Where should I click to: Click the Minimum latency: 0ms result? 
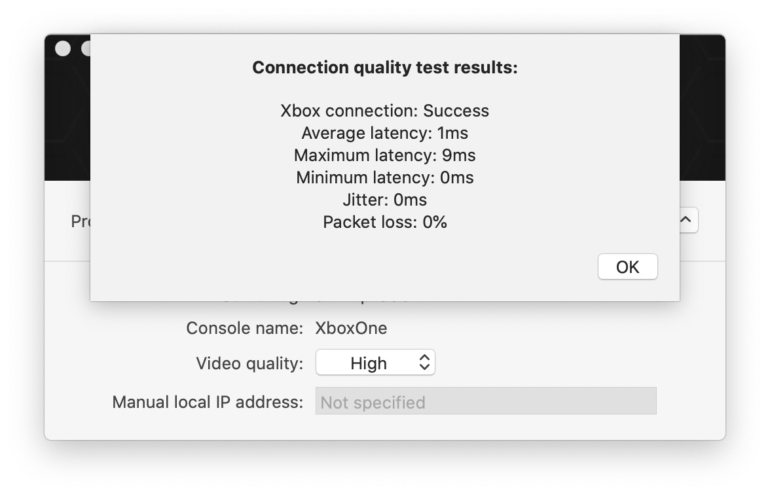[x=384, y=177]
